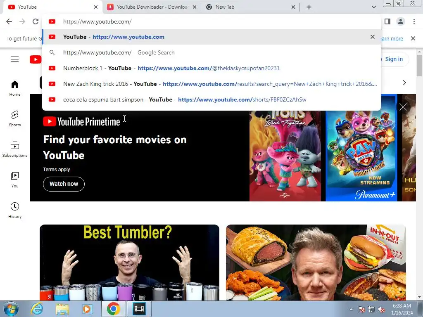Toggle the Chrome side panel icon
This screenshot has height=317, width=423.
[x=387, y=21]
